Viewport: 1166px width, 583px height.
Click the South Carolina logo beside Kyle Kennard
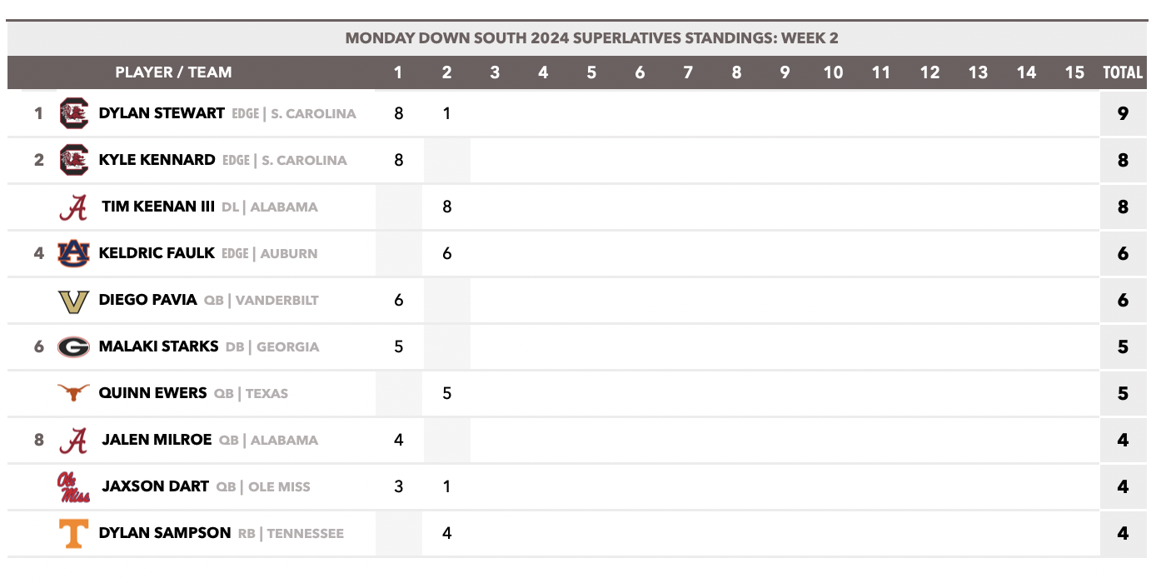[73, 160]
